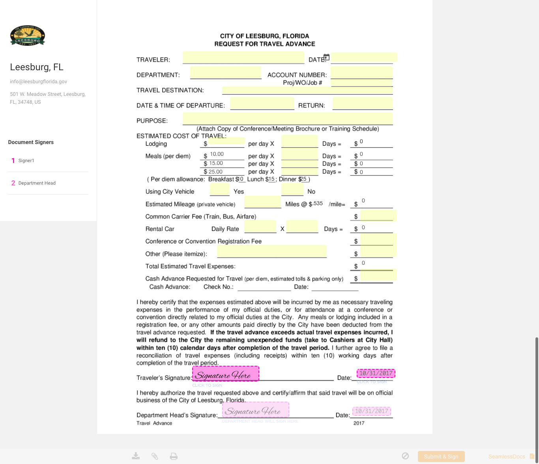
Task: Click the Estimated Mileage miles field
Action: tap(263, 202)
